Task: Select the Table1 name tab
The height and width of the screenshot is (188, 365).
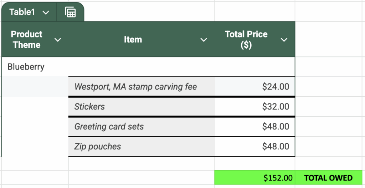Action: 22,12
